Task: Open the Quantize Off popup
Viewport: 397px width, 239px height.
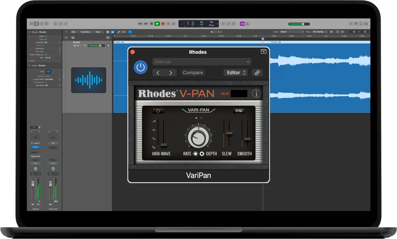Action: 53,43
